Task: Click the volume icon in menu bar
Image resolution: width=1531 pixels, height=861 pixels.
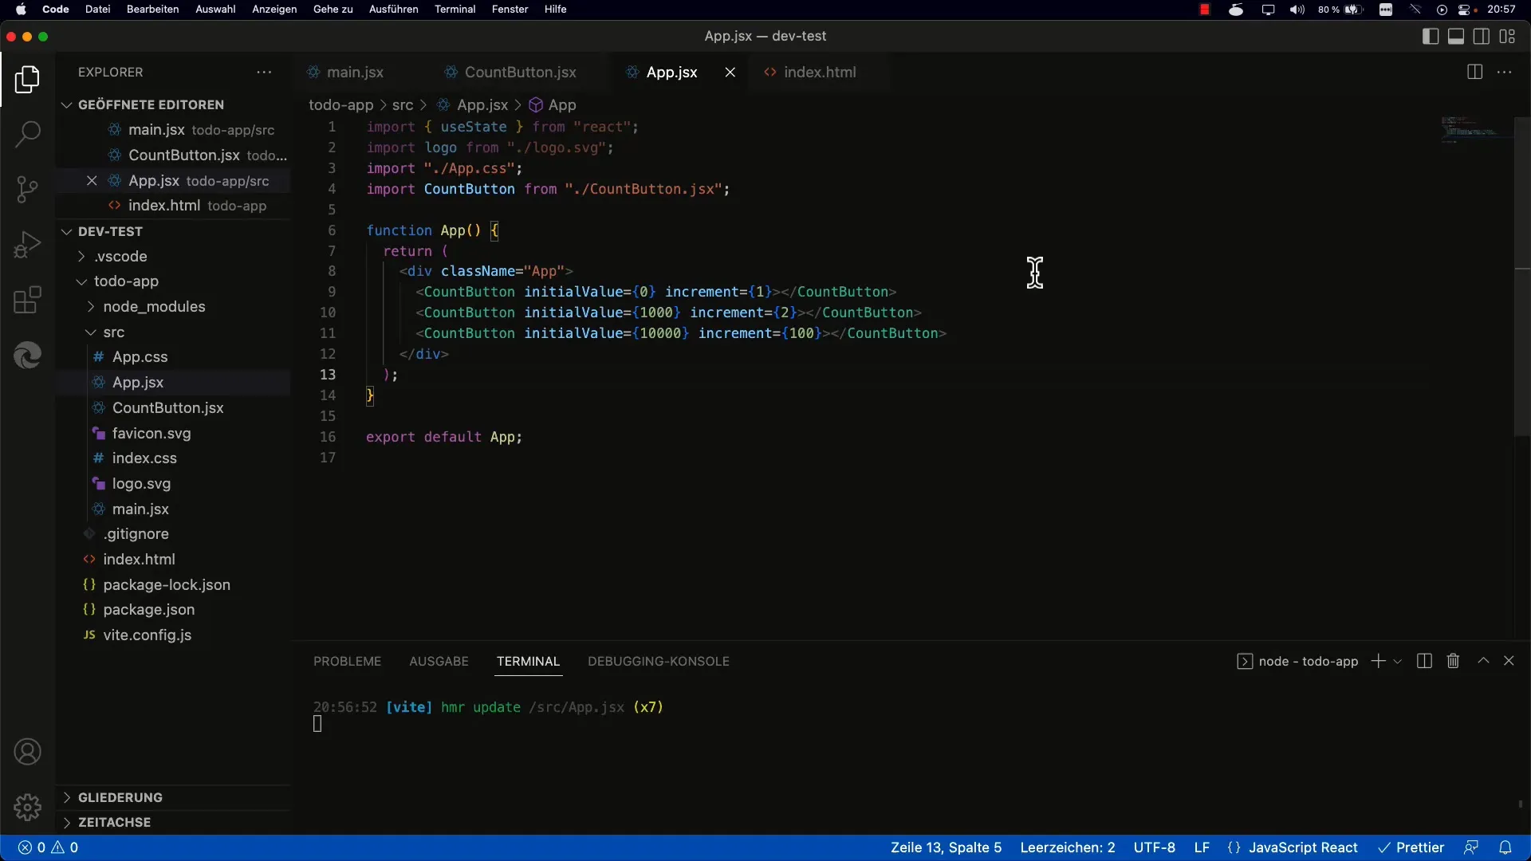Action: click(1297, 10)
